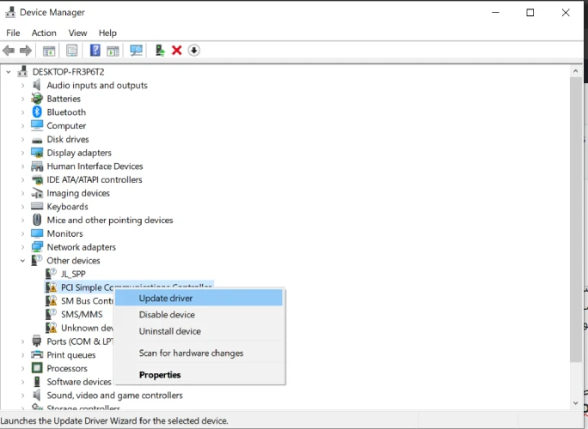588x429 pixels.
Task: Open Properties from the context menu
Action: click(160, 375)
